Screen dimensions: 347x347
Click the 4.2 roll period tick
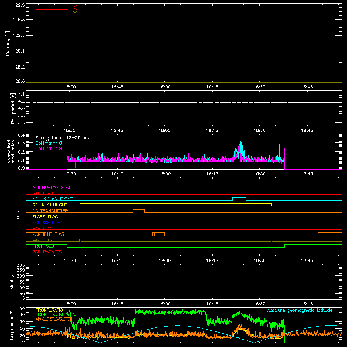pyautogui.click(x=21, y=101)
